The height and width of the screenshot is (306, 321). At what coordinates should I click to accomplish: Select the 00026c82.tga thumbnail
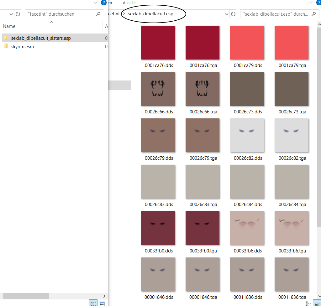click(x=292, y=135)
